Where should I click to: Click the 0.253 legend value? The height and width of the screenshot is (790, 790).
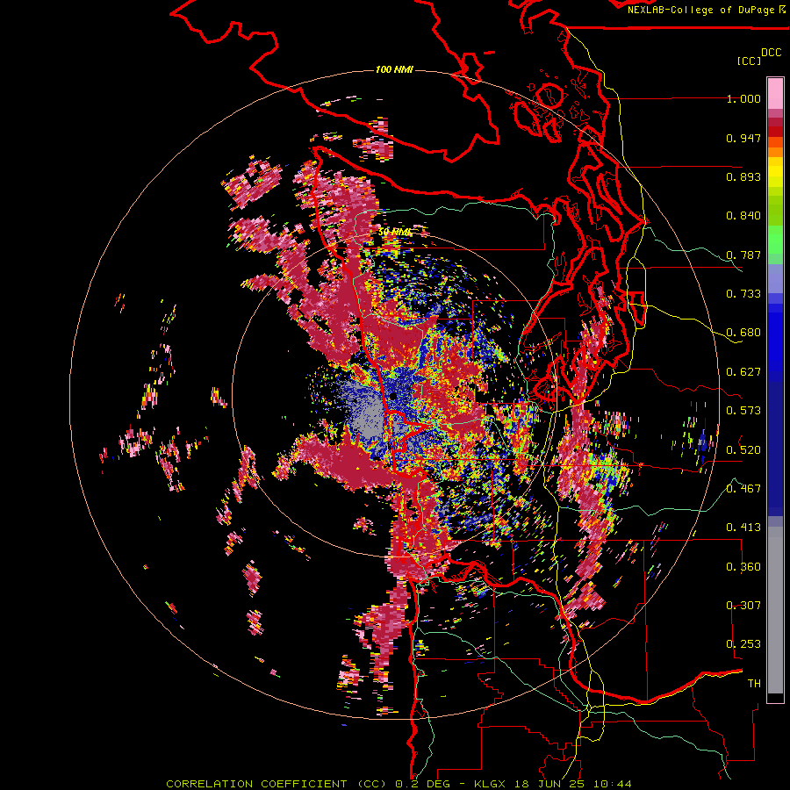pos(743,644)
